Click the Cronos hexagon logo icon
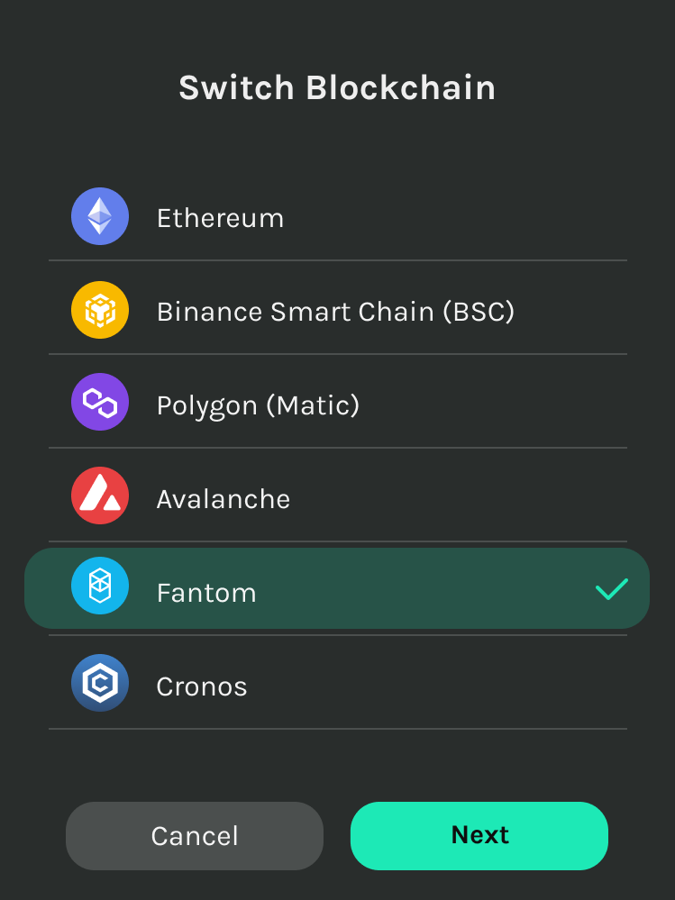This screenshot has width=675, height=900. (x=100, y=683)
